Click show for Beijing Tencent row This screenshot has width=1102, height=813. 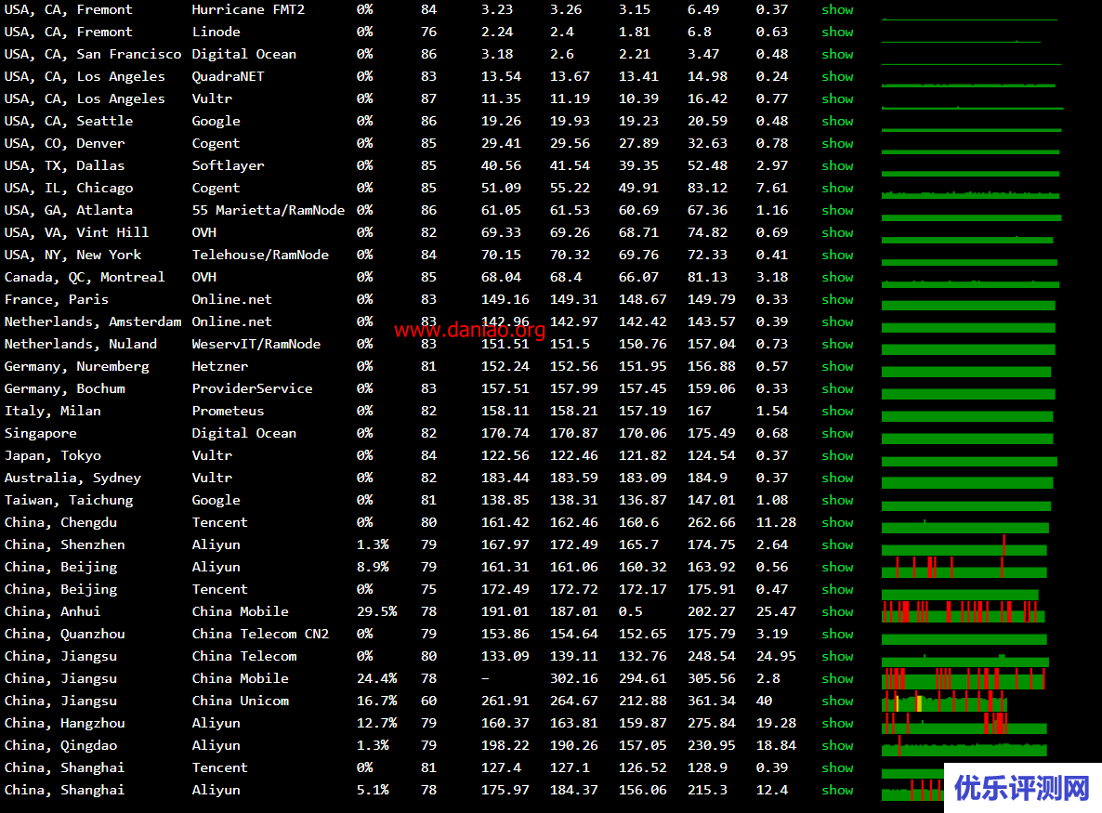(x=837, y=590)
